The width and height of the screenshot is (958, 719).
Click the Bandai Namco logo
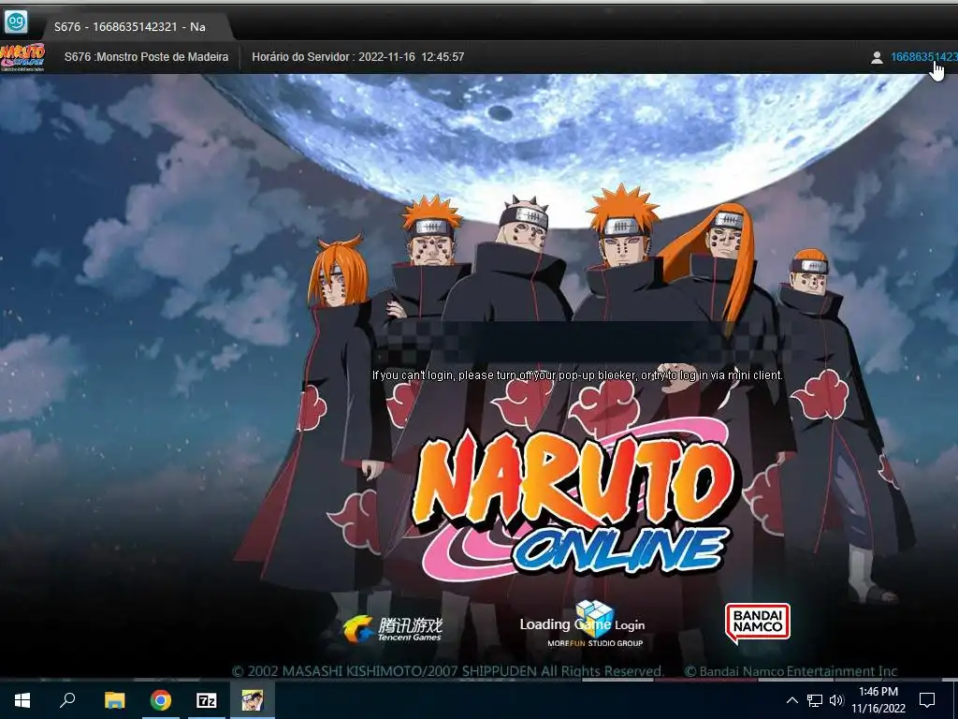point(757,623)
